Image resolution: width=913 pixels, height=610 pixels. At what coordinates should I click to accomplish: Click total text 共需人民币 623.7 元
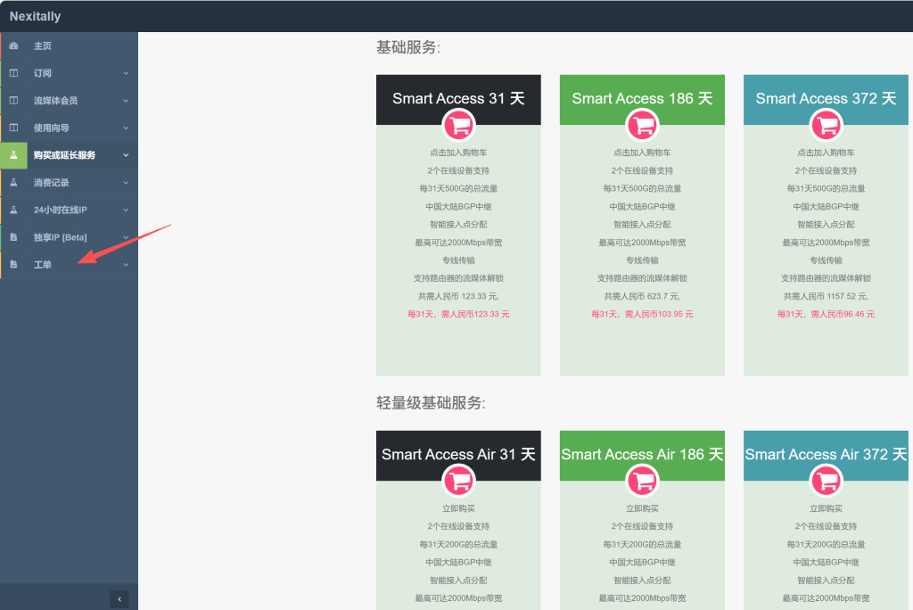click(x=642, y=296)
